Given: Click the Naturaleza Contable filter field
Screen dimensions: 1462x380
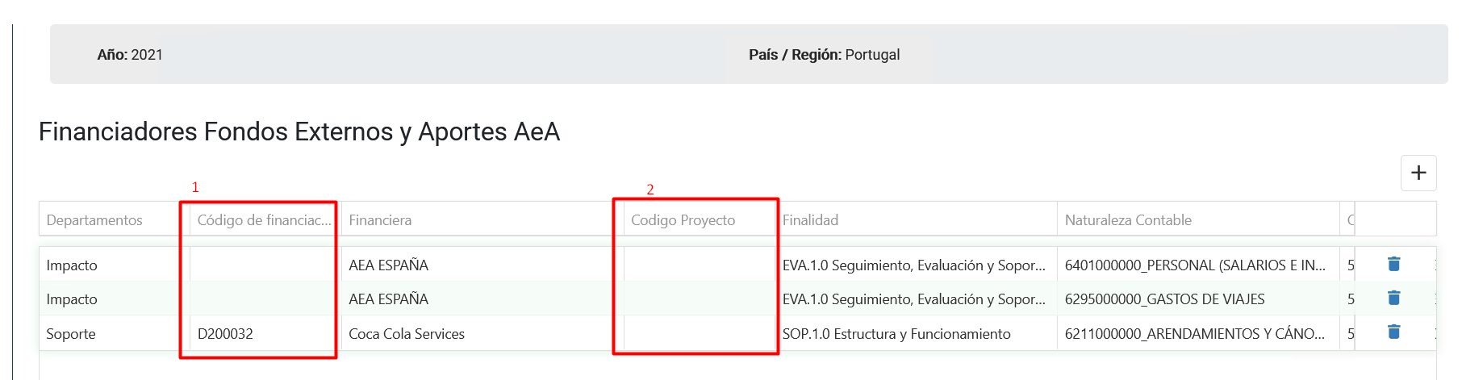Looking at the screenshot, I should pyautogui.click(x=1198, y=219).
